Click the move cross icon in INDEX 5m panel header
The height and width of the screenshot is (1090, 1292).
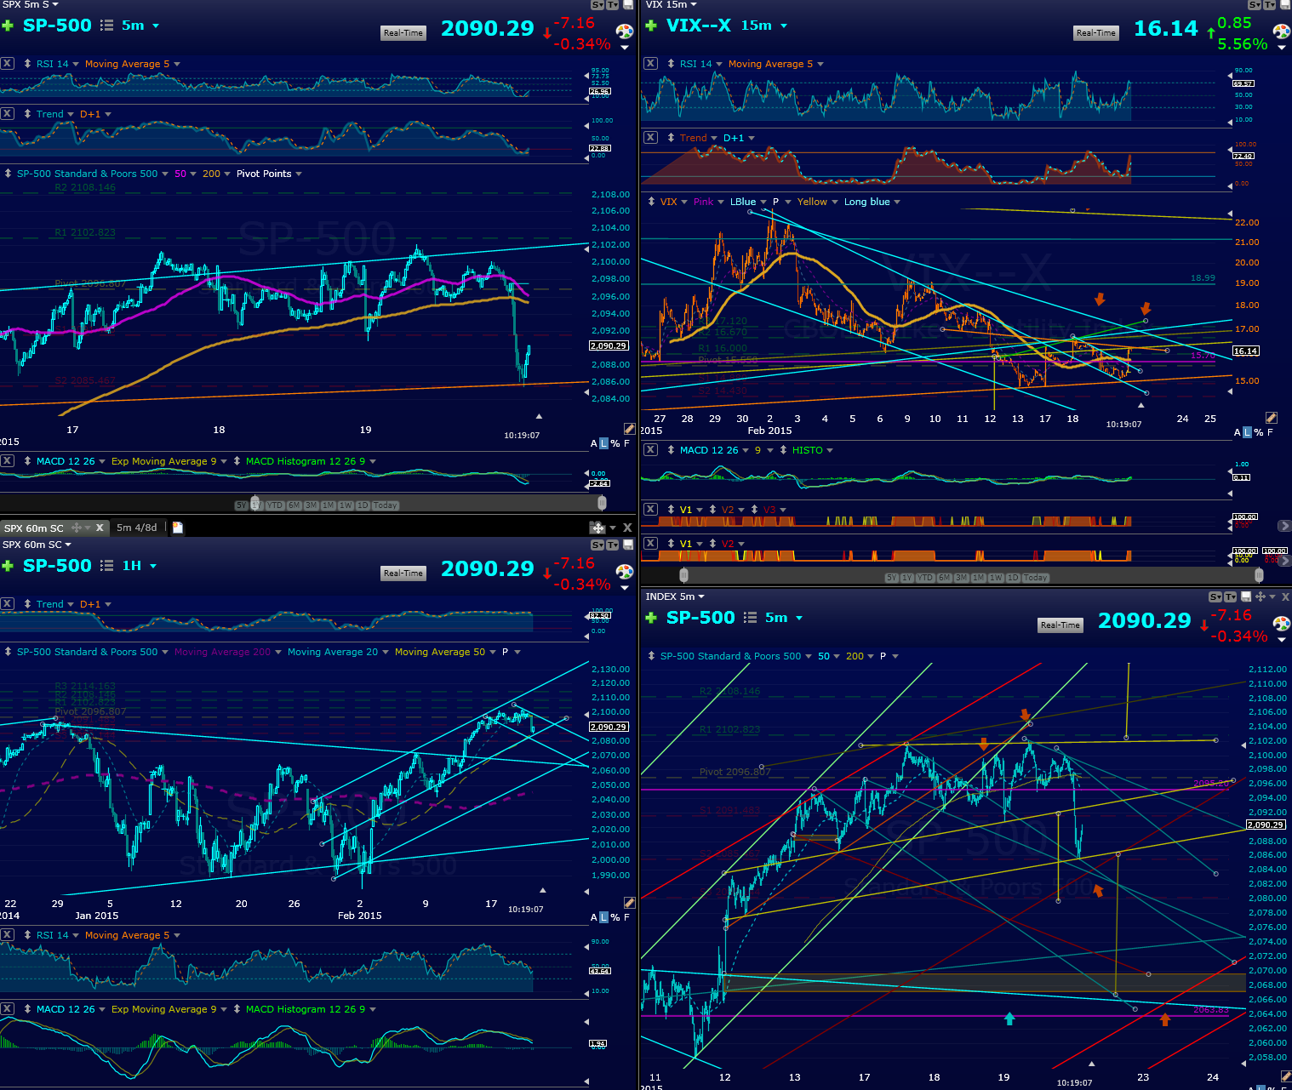click(x=1260, y=597)
